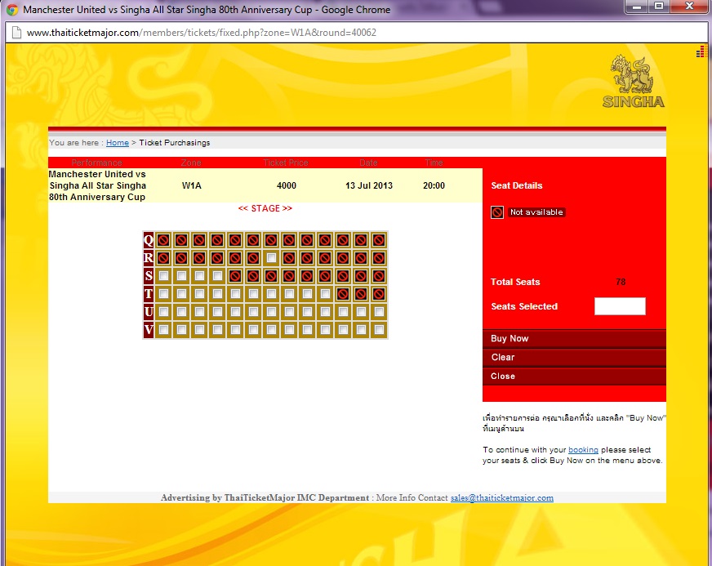Click unavailable last seat in row Q
The width and height of the screenshot is (712, 566).
379,240
